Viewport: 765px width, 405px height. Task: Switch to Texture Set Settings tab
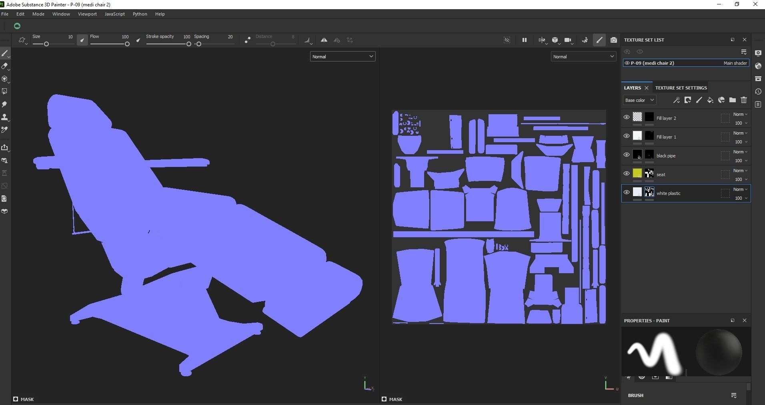(681, 88)
